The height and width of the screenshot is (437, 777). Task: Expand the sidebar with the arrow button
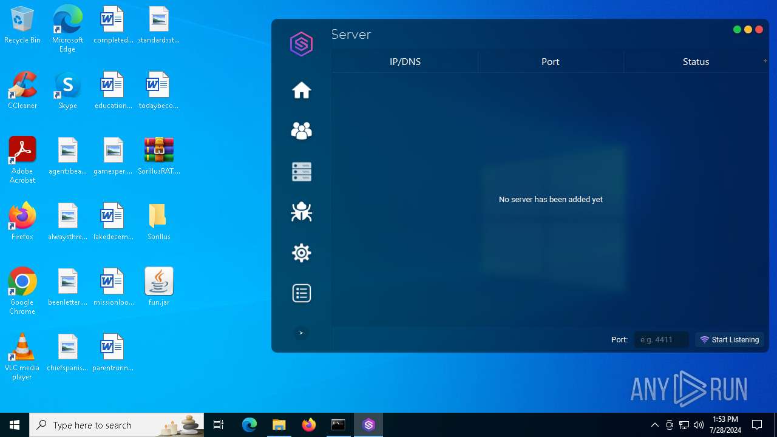pos(301,333)
